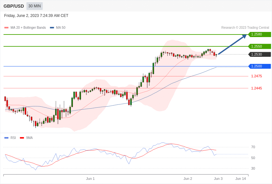
Task: Click the 1.2580 resistance price tag
Action: tap(260, 34)
